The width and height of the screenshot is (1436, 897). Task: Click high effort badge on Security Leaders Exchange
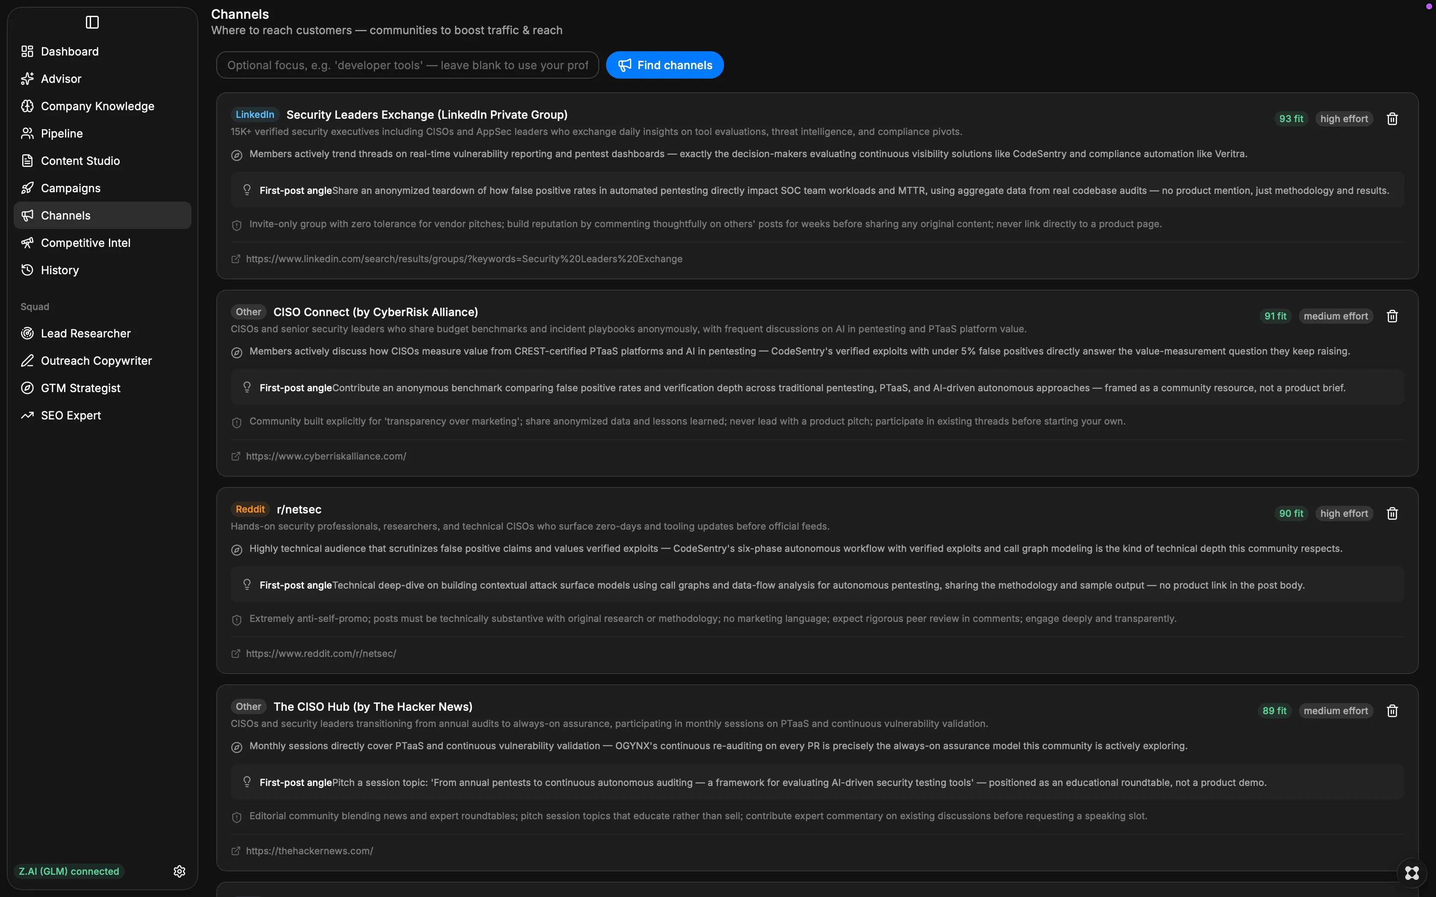click(x=1344, y=119)
